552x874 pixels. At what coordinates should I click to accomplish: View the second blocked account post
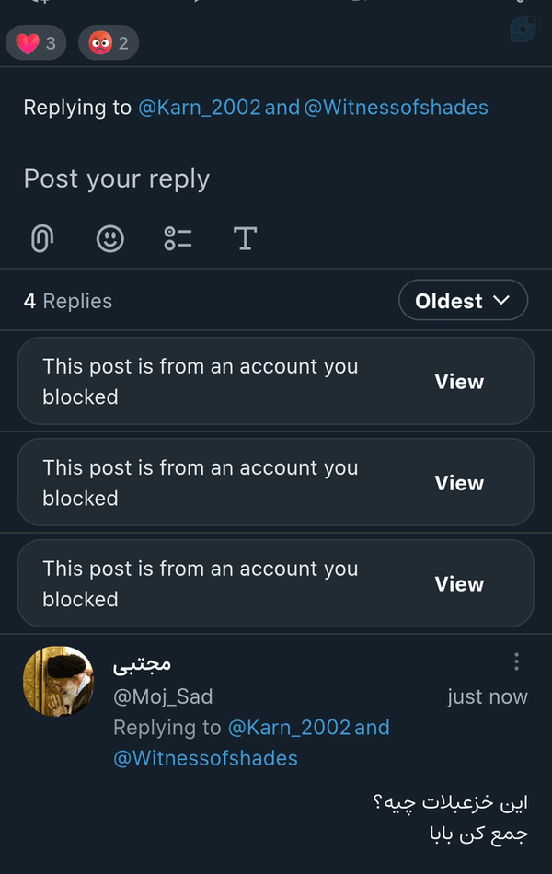click(459, 483)
